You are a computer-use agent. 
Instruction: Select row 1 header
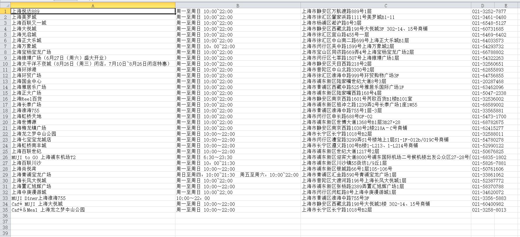click(x=5, y=11)
